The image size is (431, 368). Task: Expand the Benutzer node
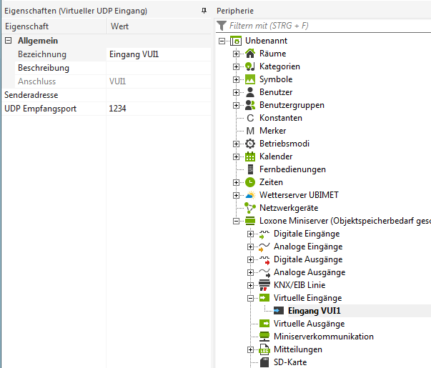[x=236, y=93]
